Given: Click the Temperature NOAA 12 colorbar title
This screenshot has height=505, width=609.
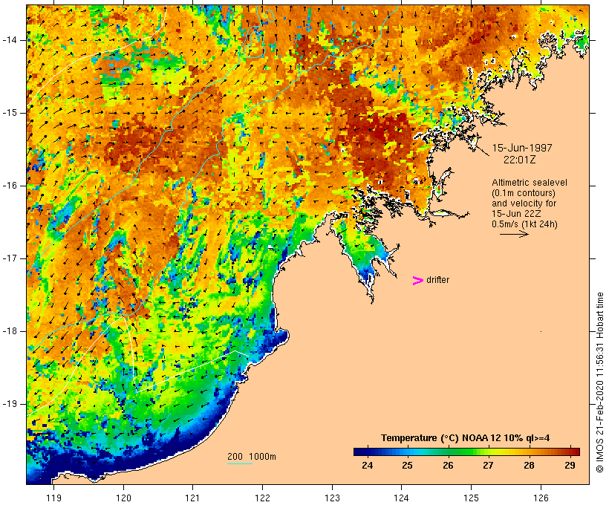Looking at the screenshot, I should pyautogui.click(x=466, y=438).
